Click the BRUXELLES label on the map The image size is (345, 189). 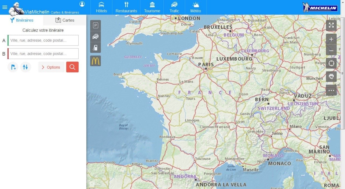218,27
